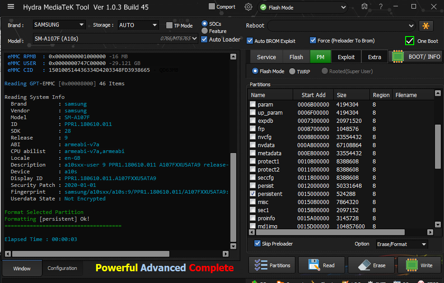
Task: Click the Filename column header
Action: click(413, 95)
